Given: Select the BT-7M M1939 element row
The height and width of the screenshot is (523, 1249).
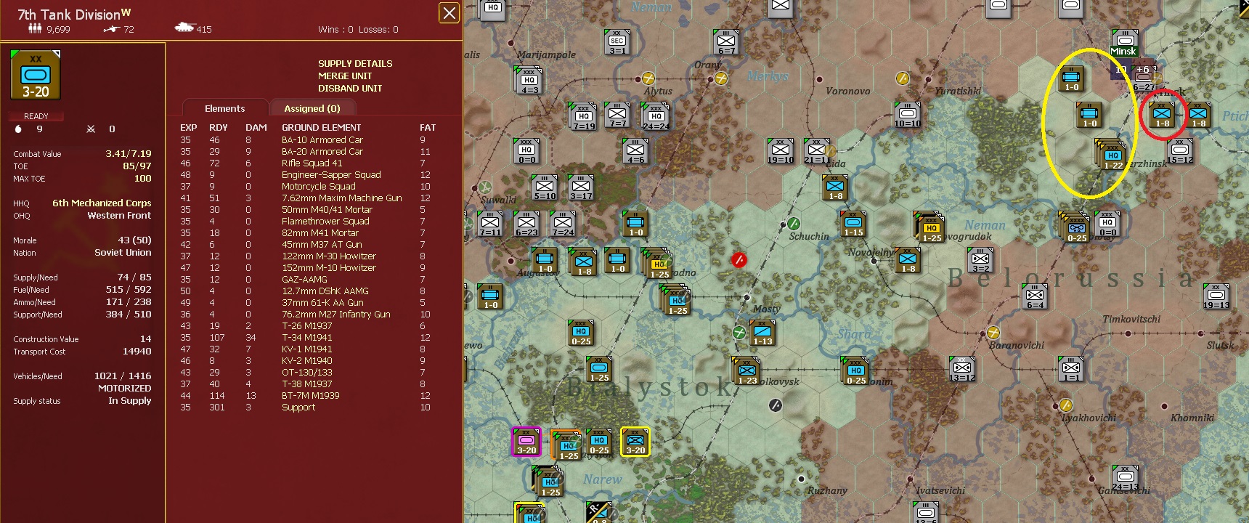Looking at the screenshot, I should (x=309, y=396).
